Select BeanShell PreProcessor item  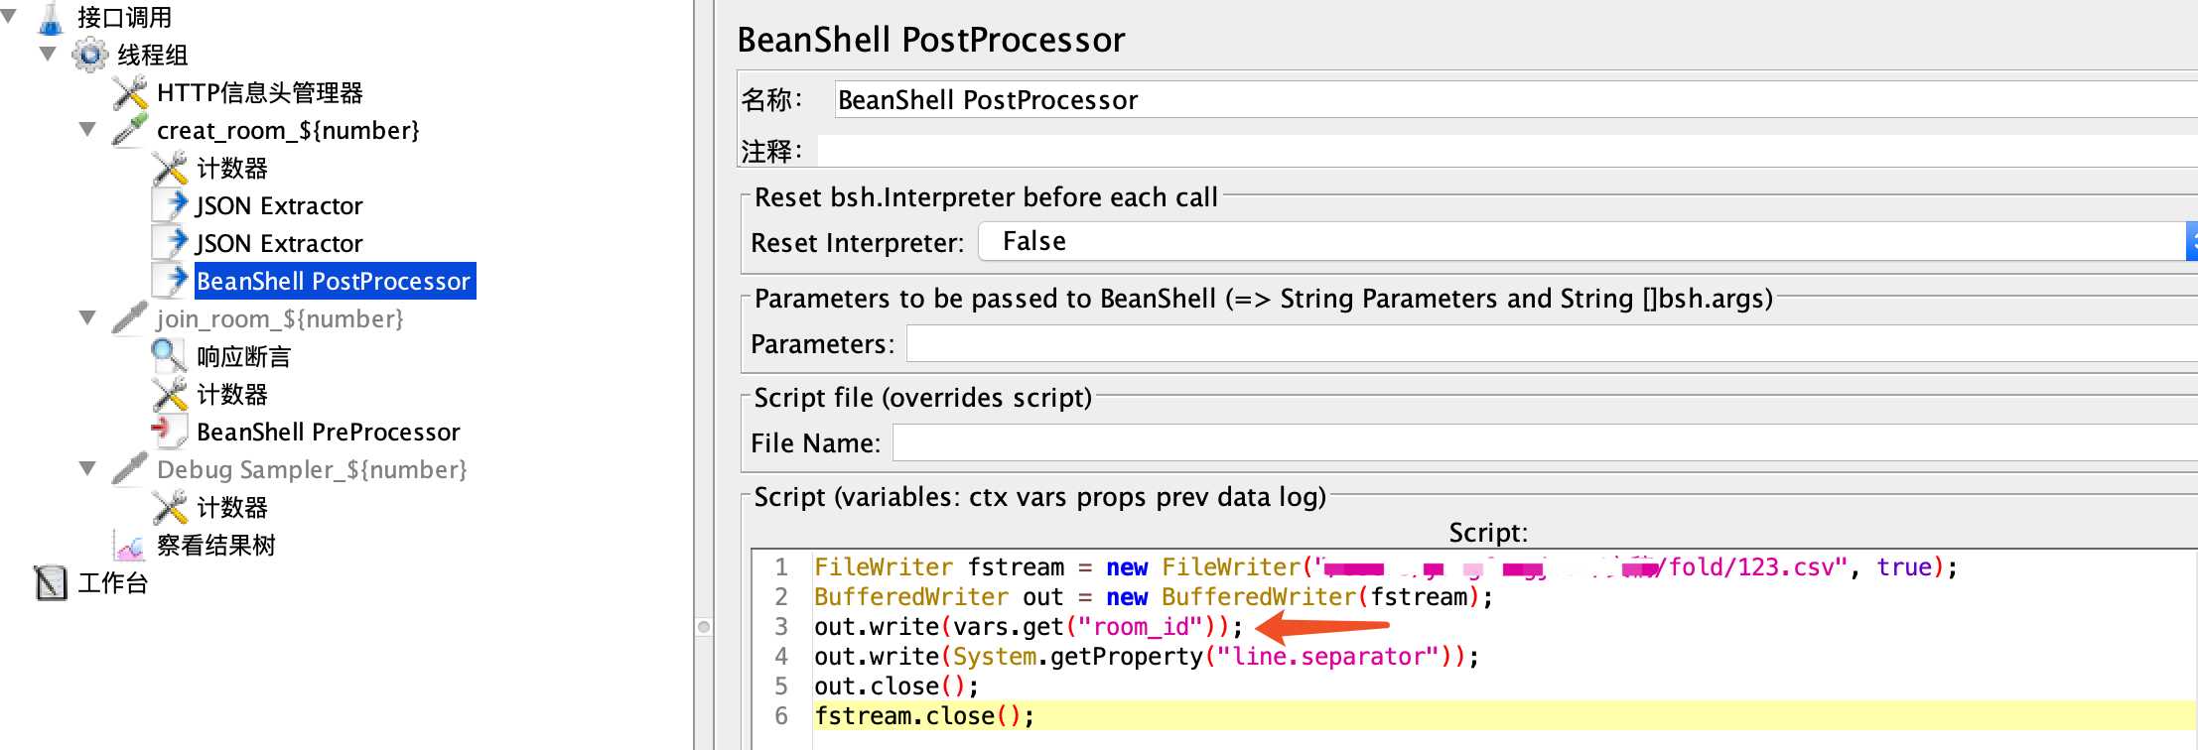[329, 433]
